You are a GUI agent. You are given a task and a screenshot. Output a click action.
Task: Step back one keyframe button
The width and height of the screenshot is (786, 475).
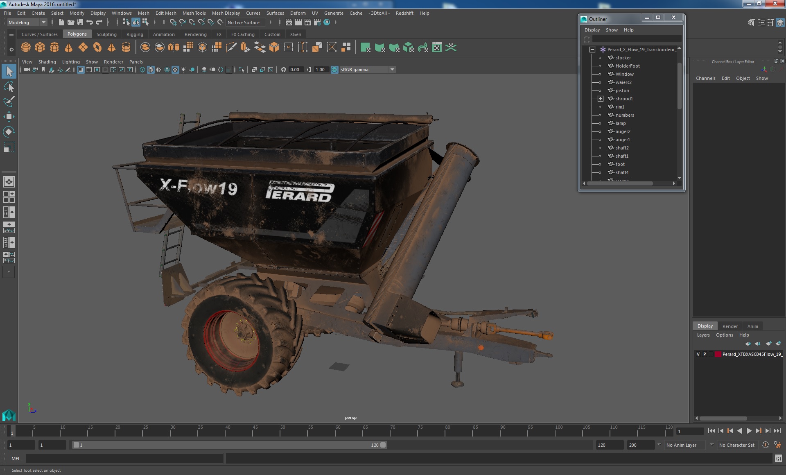(x=730, y=431)
